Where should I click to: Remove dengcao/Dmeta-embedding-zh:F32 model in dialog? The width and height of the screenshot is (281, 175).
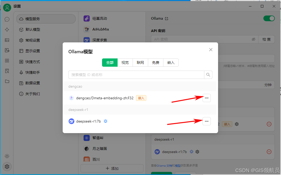[x=207, y=98]
